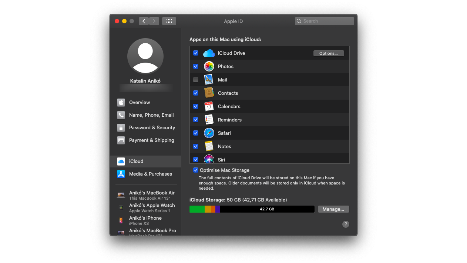Open Media & Purchases settings
467x263 pixels.
point(145,174)
